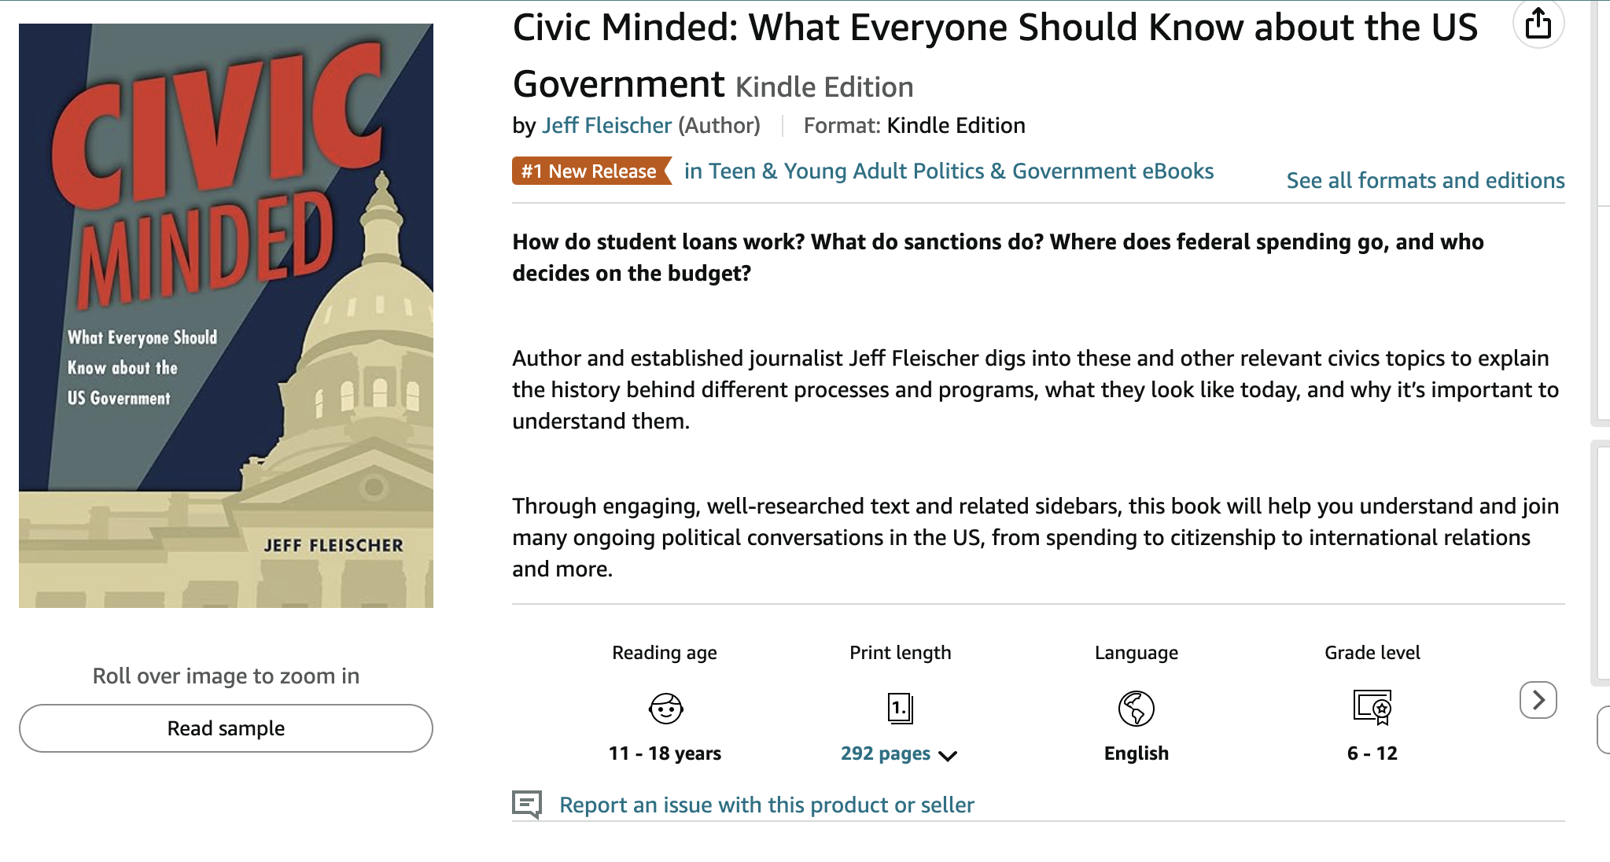1610x862 pixels.
Task: Click the 11 - 18 years reading age value
Action: [x=665, y=753]
